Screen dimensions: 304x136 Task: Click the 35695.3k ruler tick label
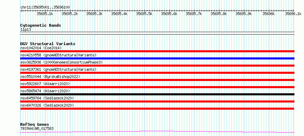coord(94,14)
